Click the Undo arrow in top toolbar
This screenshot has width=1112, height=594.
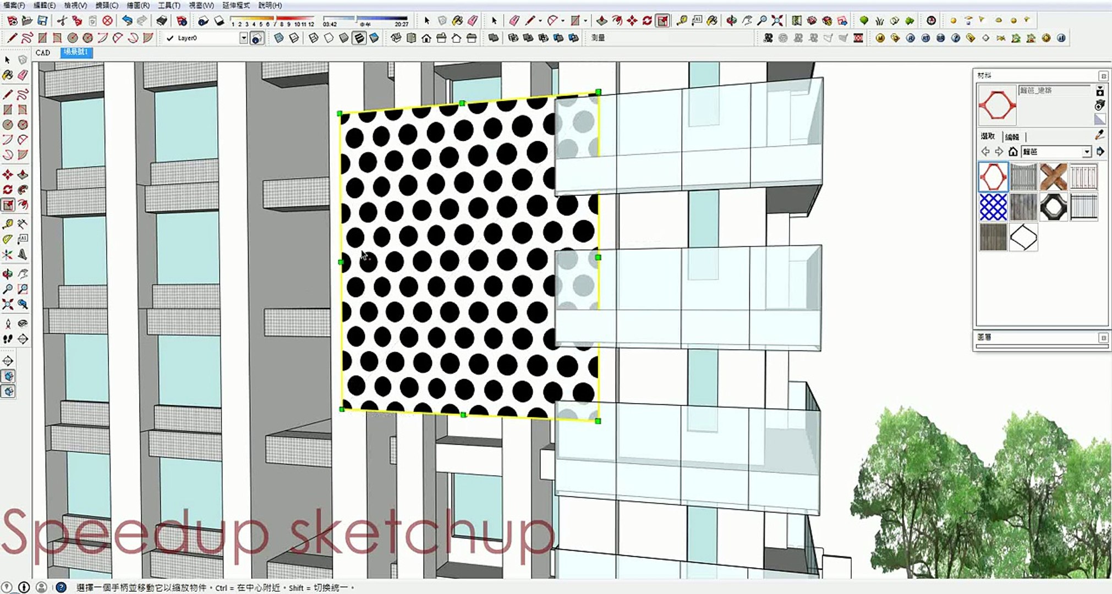coord(127,21)
